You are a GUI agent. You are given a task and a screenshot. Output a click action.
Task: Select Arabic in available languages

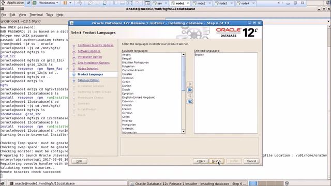pyautogui.click(x=152, y=55)
